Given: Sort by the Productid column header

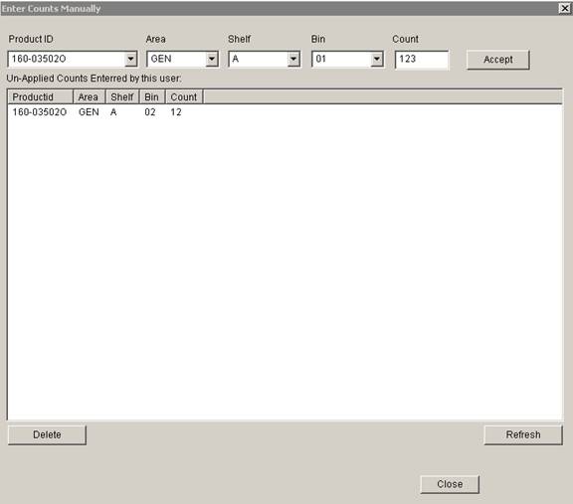Looking at the screenshot, I should (40, 96).
